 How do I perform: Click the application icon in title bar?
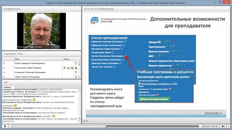point(3,3)
